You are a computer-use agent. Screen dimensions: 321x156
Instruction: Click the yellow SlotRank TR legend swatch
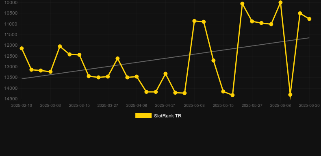pyautogui.click(x=143, y=115)
